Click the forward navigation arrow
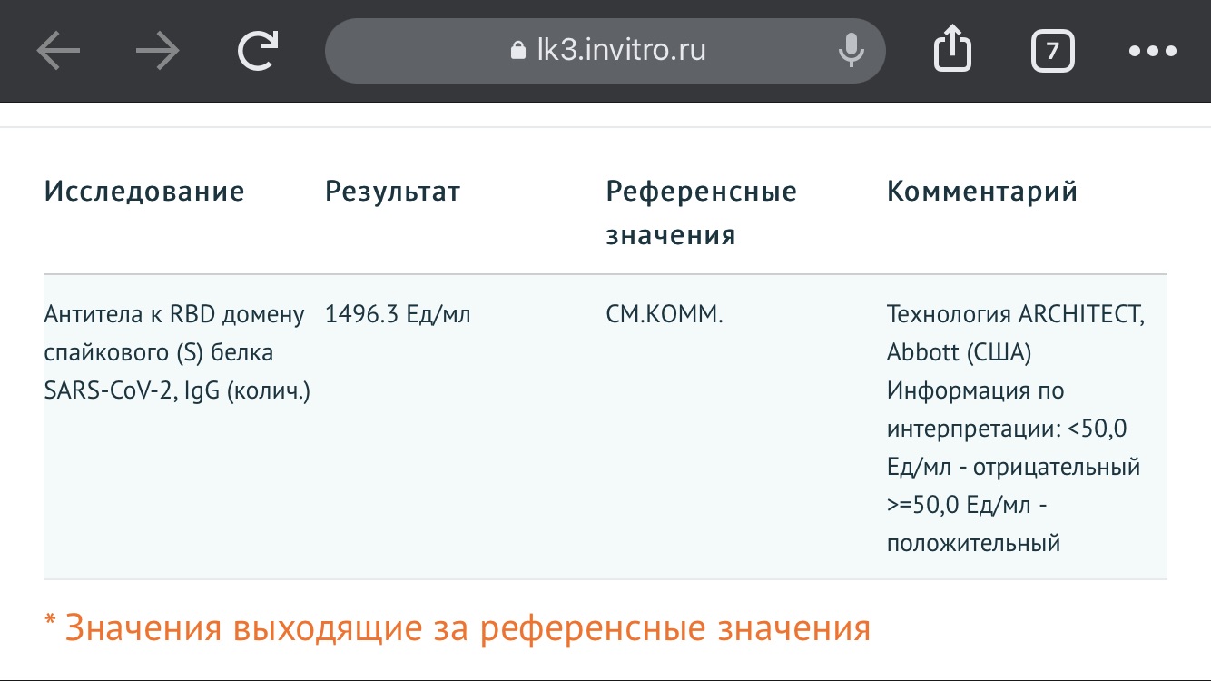 (x=158, y=51)
